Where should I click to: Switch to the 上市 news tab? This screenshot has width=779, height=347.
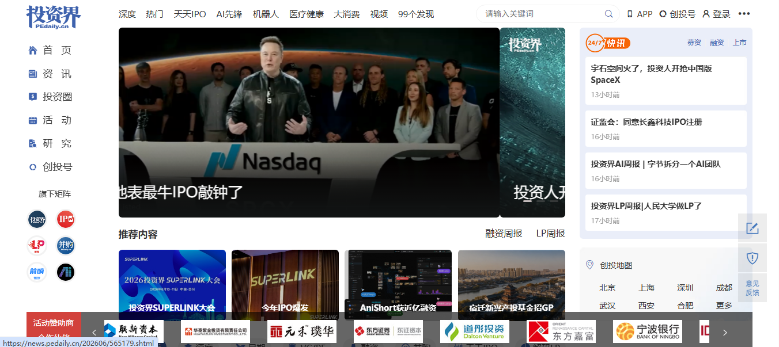739,43
